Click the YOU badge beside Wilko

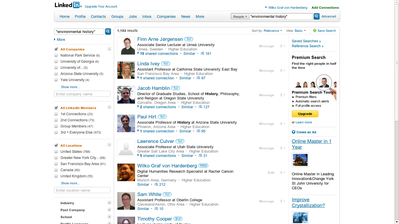pyautogui.click(x=203, y=166)
